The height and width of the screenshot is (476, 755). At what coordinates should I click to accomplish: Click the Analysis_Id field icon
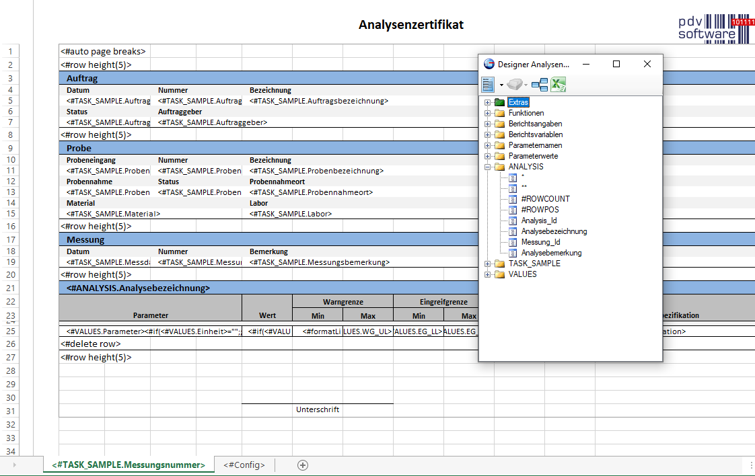513,221
